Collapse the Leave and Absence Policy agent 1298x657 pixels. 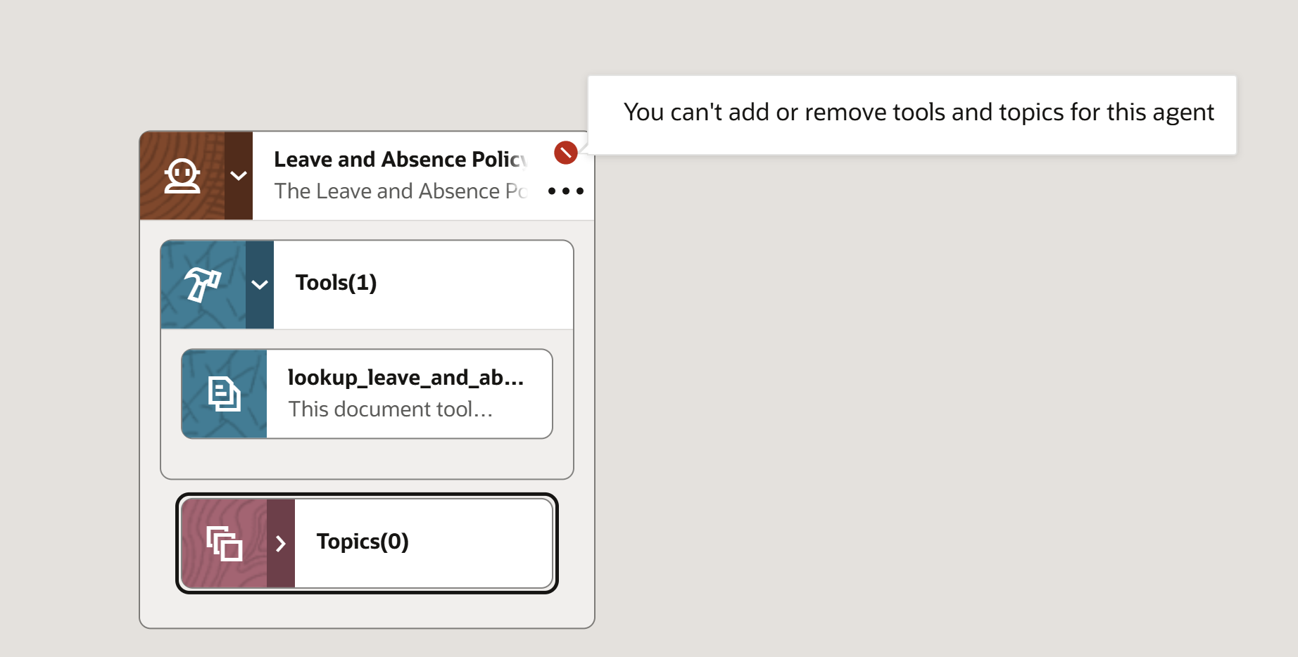point(239,176)
